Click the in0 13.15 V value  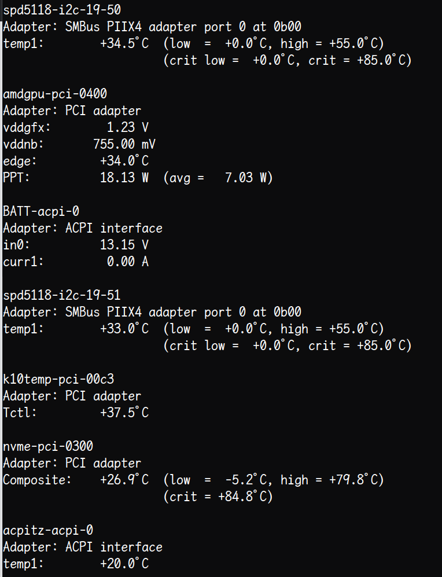tap(124, 245)
